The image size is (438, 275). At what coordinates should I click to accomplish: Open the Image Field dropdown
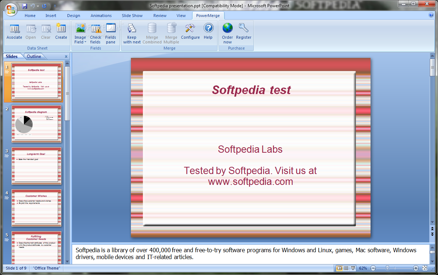(80, 34)
